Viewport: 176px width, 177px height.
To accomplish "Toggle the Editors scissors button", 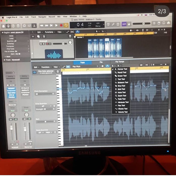I will 34,26.
